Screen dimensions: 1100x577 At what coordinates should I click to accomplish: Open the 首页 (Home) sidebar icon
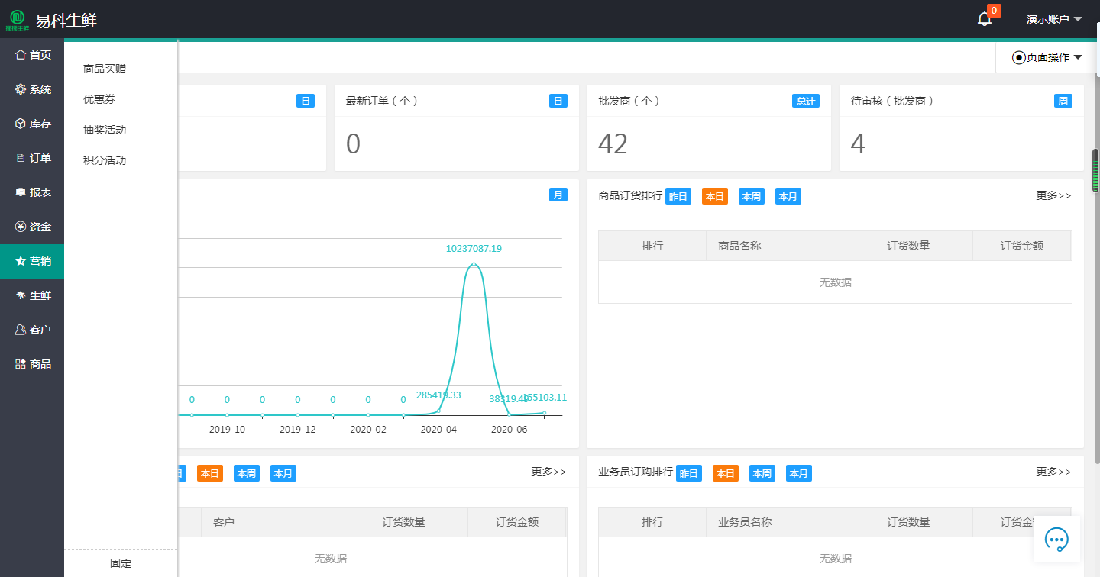pos(31,54)
